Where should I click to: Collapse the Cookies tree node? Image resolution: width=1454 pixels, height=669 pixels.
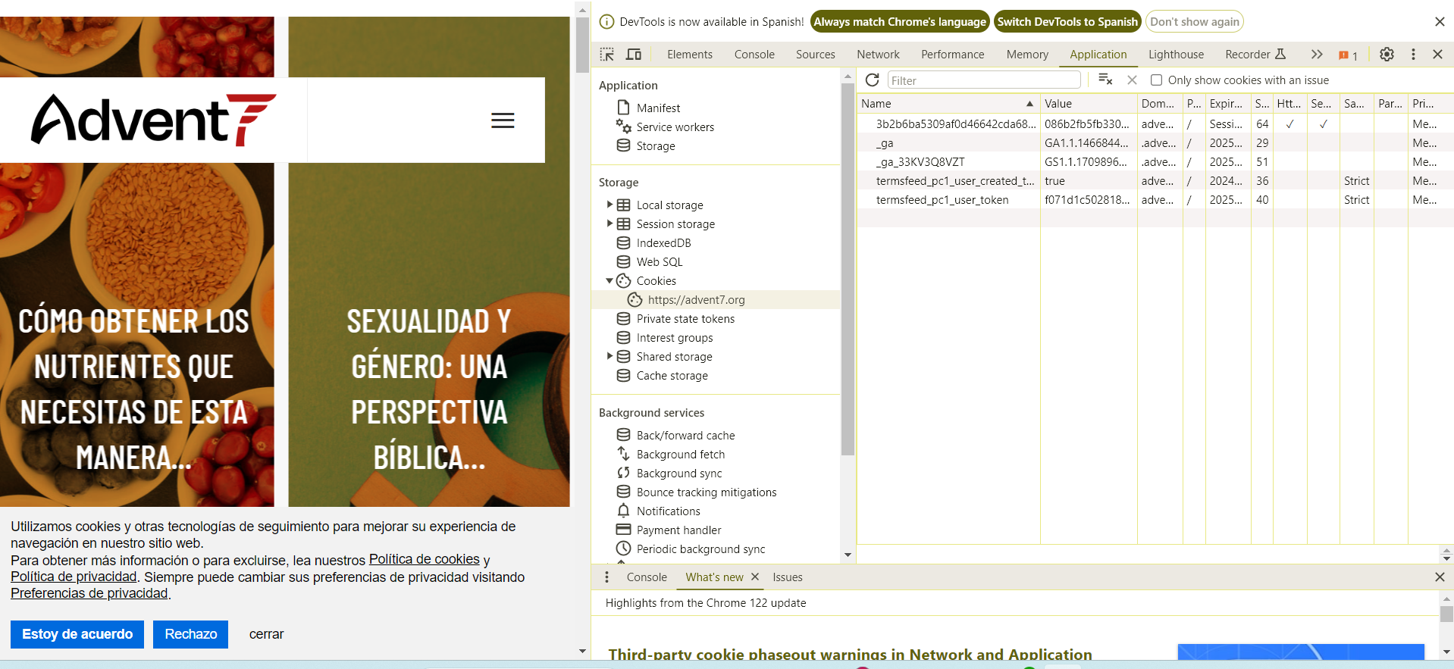[x=609, y=280]
